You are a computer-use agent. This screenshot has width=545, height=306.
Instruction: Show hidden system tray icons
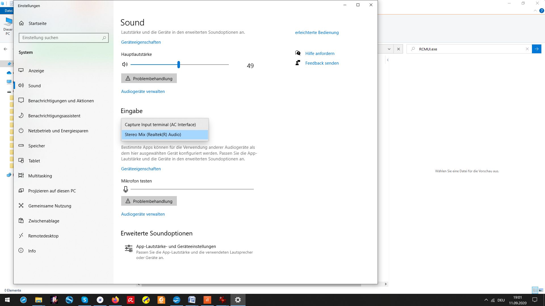pyautogui.click(x=486, y=300)
